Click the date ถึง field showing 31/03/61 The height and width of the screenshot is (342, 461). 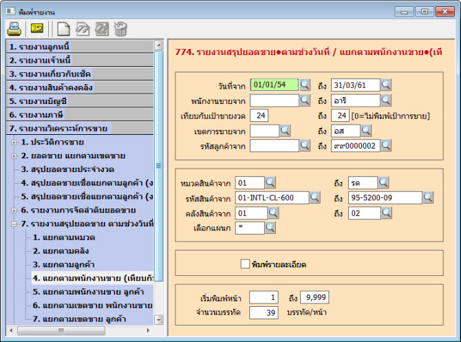(356, 85)
